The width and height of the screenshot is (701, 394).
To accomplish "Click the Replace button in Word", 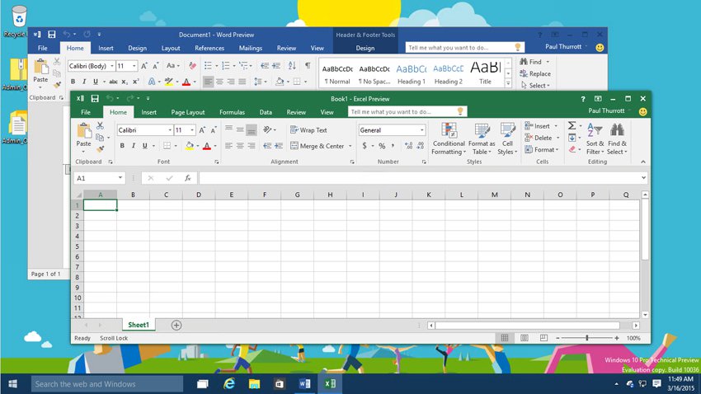I will 535,73.
